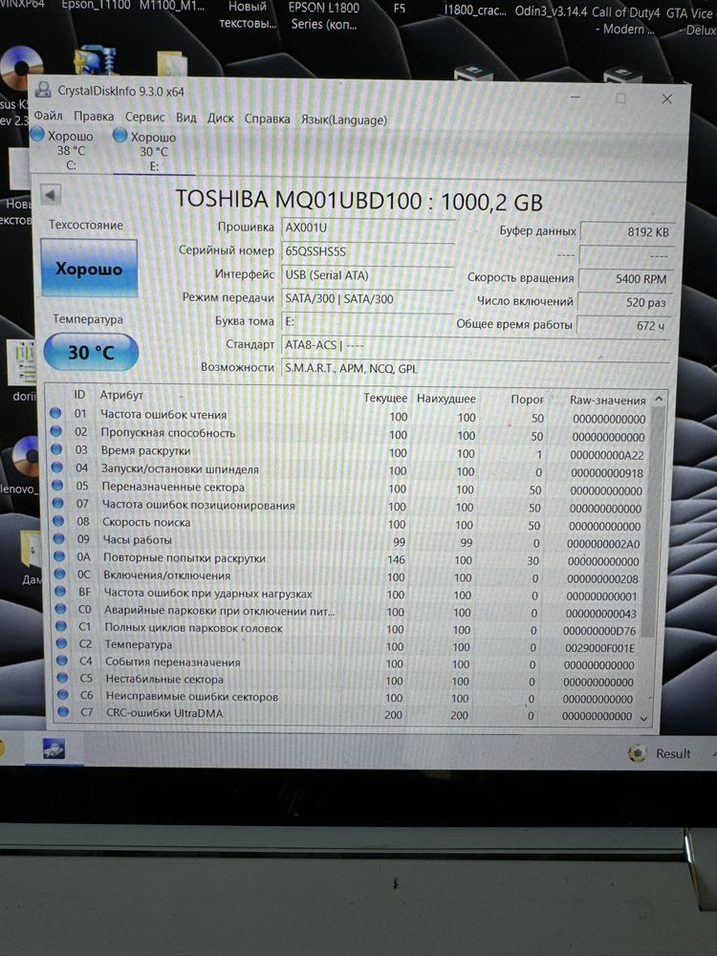This screenshot has width=717, height=956.
Task: Open the Правка menu
Action: point(94,116)
